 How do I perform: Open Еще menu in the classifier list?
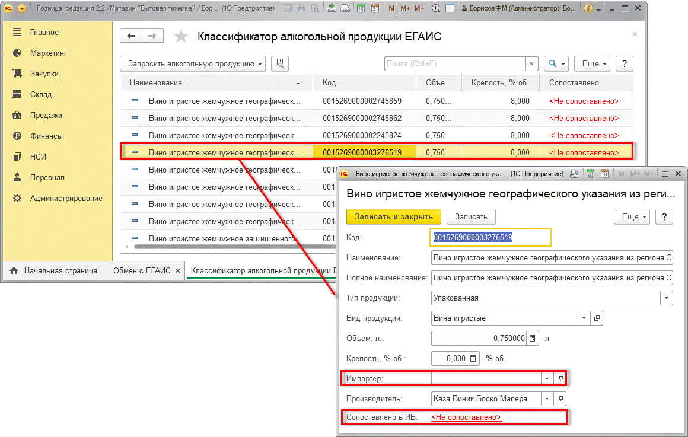click(593, 63)
